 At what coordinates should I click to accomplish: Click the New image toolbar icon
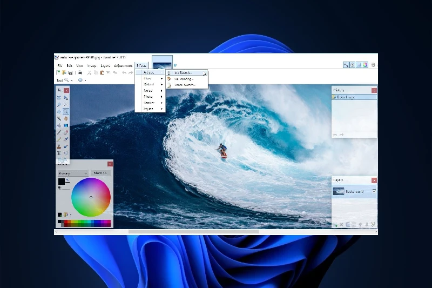click(x=58, y=72)
